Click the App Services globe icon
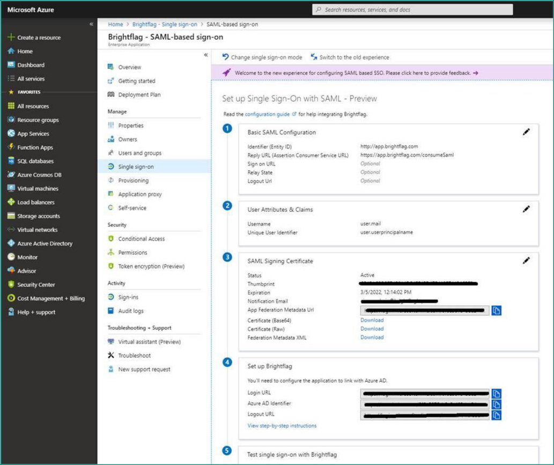This screenshot has width=554, height=465. (x=11, y=133)
